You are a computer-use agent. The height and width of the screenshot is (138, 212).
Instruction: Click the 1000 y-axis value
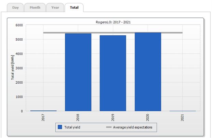pos(19,97)
